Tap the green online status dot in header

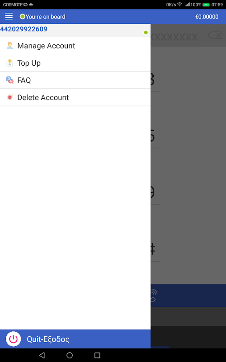[22, 17]
